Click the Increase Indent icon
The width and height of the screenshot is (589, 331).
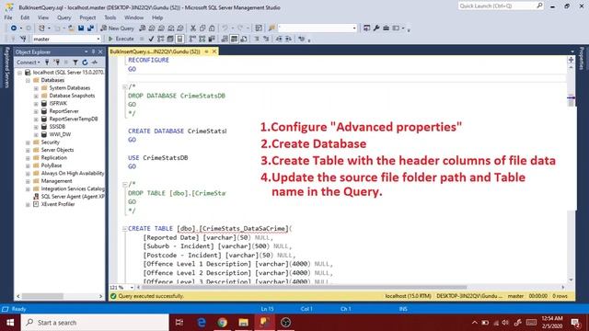(x=288, y=39)
